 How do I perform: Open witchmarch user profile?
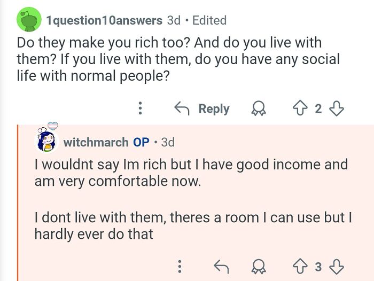(96, 142)
